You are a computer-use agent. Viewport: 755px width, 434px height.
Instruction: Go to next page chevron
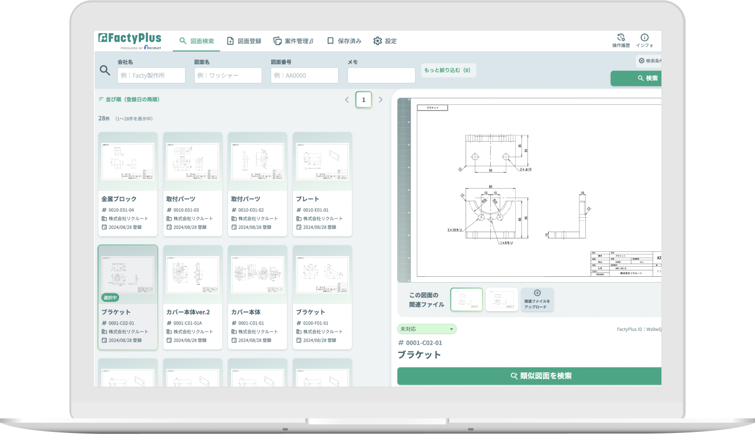[x=380, y=99]
